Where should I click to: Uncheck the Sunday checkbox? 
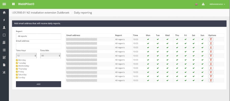[17, 77]
